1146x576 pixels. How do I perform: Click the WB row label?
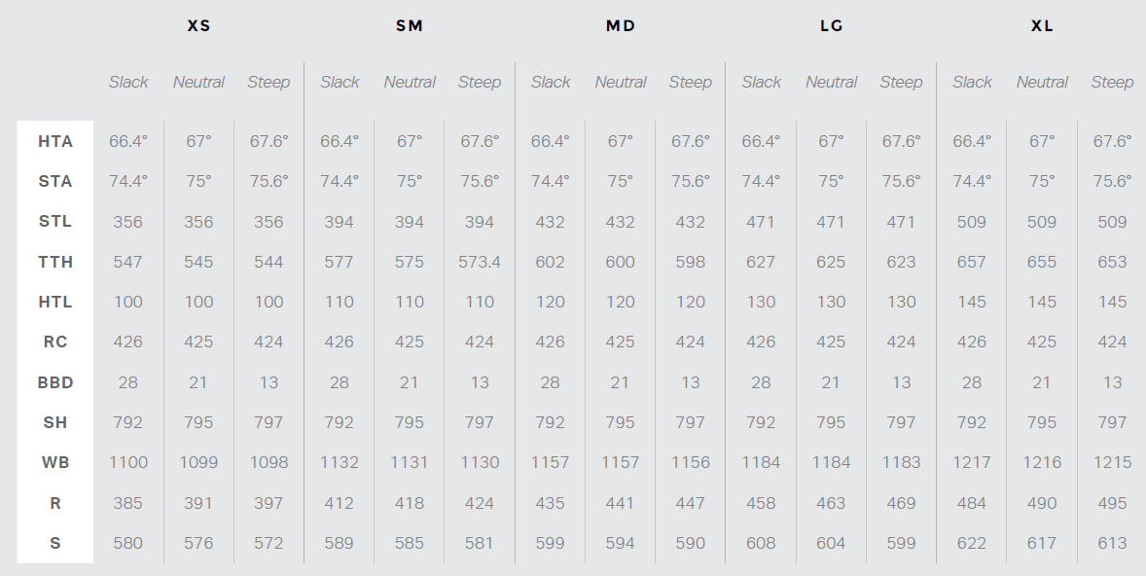[x=55, y=463]
